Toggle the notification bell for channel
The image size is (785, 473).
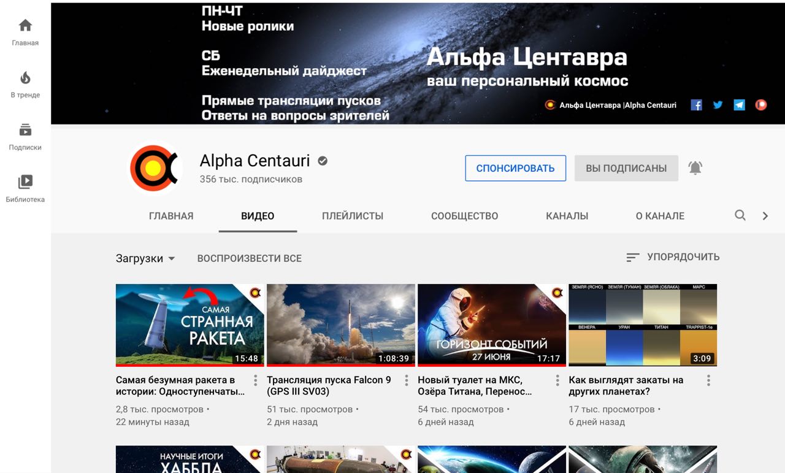(x=695, y=168)
